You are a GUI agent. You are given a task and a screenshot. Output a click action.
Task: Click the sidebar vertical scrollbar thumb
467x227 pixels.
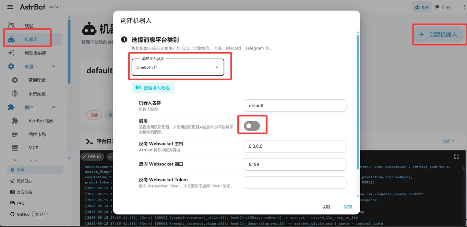click(69, 52)
